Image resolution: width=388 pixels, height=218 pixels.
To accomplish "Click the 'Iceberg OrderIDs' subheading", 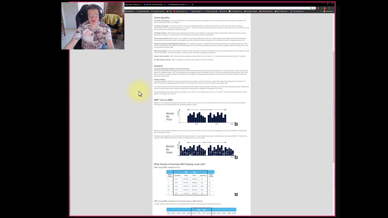I will [x=159, y=80].
